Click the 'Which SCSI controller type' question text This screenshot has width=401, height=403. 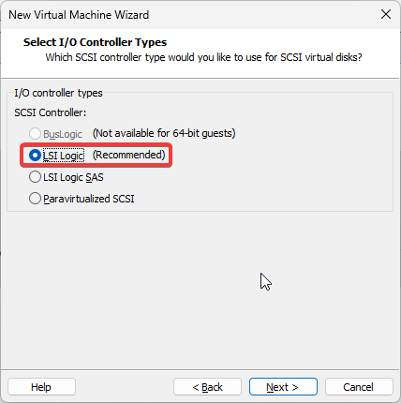click(203, 57)
